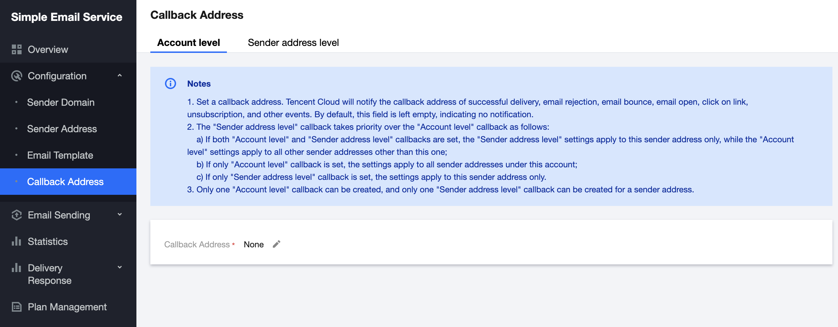This screenshot has width=838, height=327.
Task: Expand the Email Sending chevron
Action: coord(120,215)
